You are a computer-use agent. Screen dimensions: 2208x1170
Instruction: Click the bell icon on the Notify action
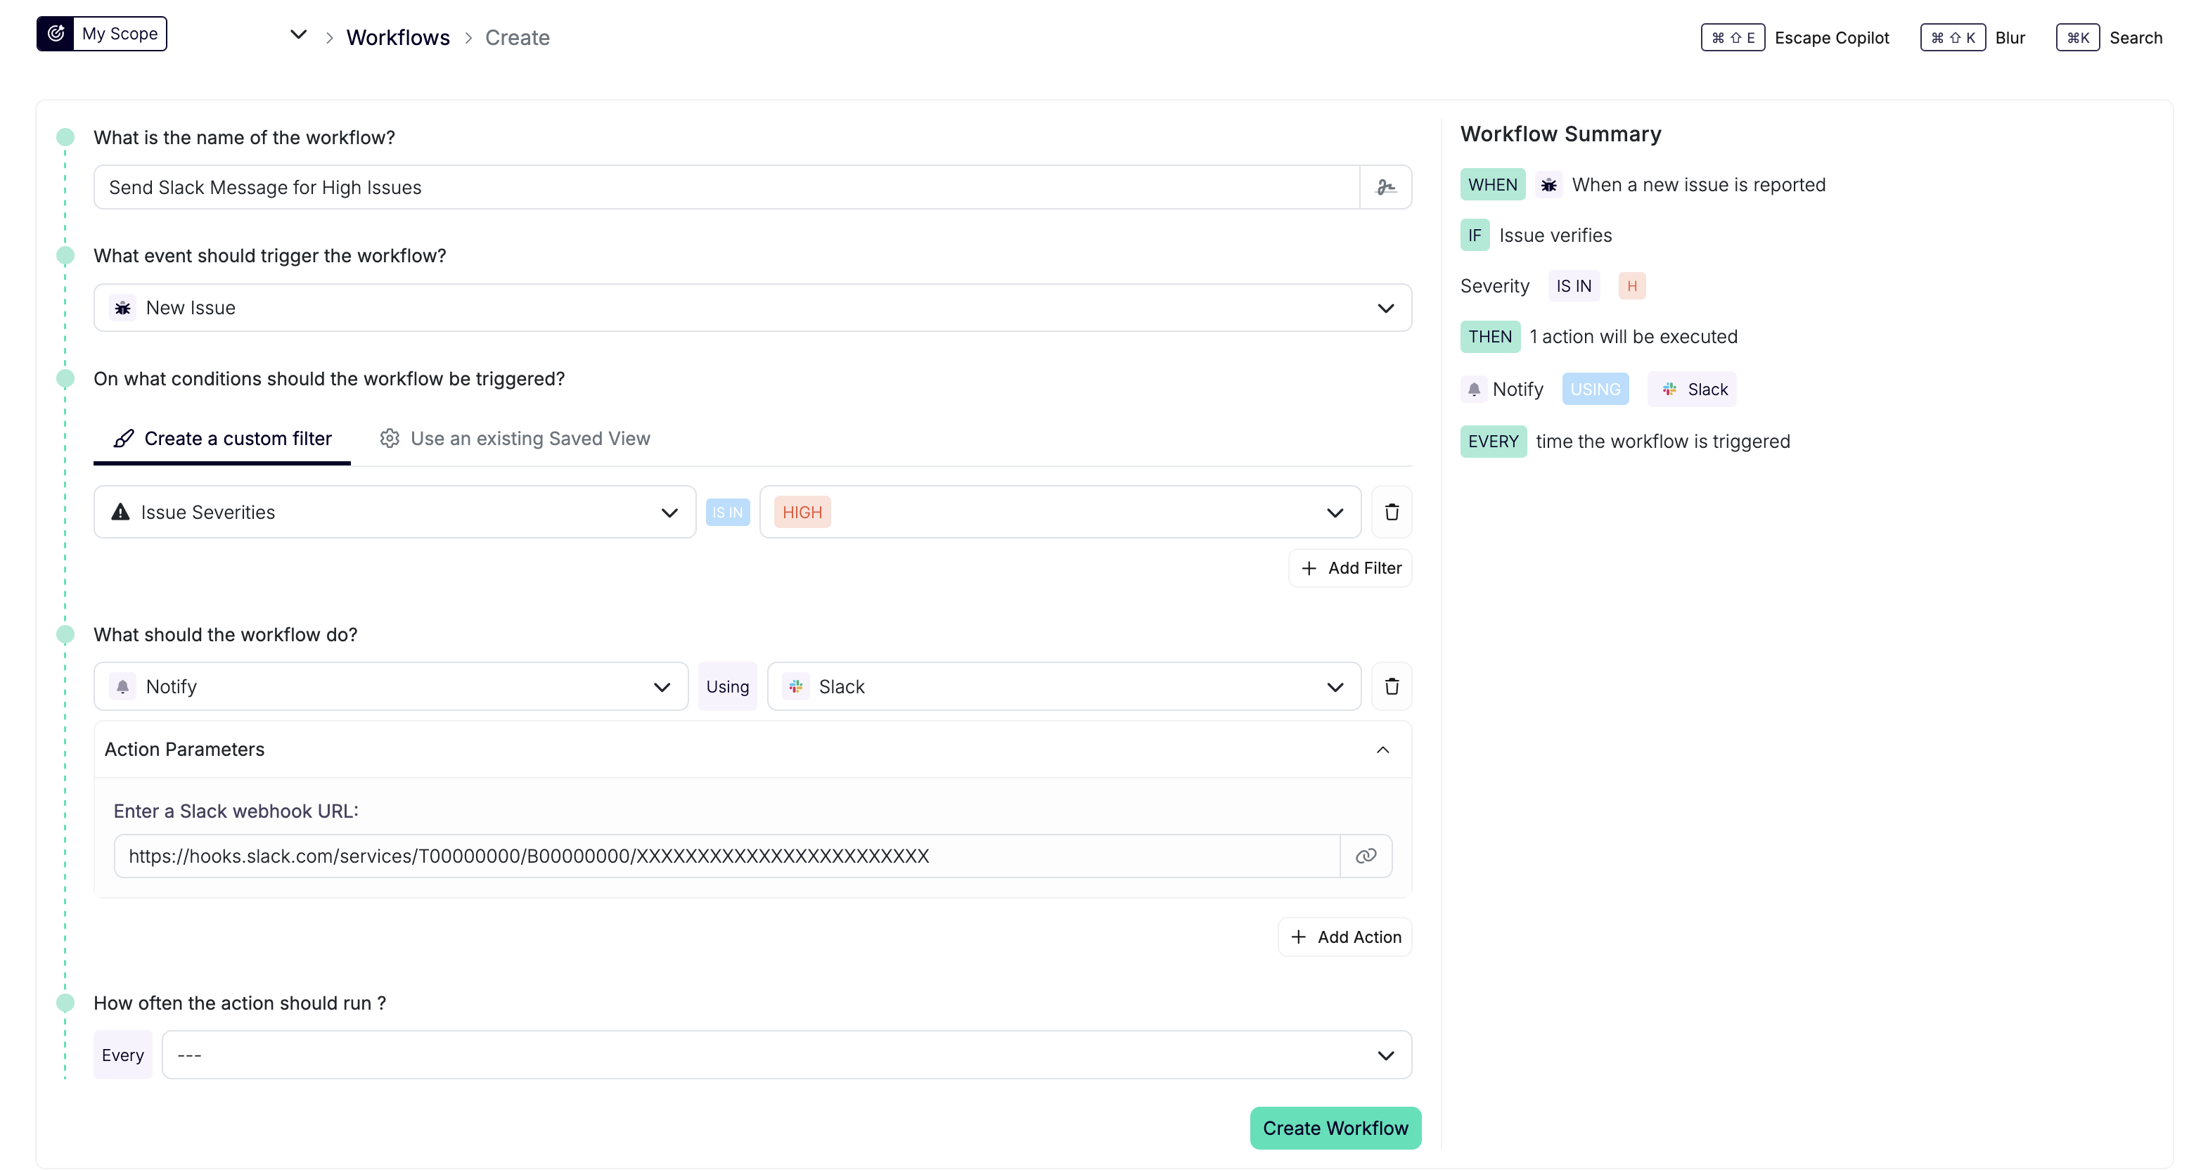(x=122, y=686)
